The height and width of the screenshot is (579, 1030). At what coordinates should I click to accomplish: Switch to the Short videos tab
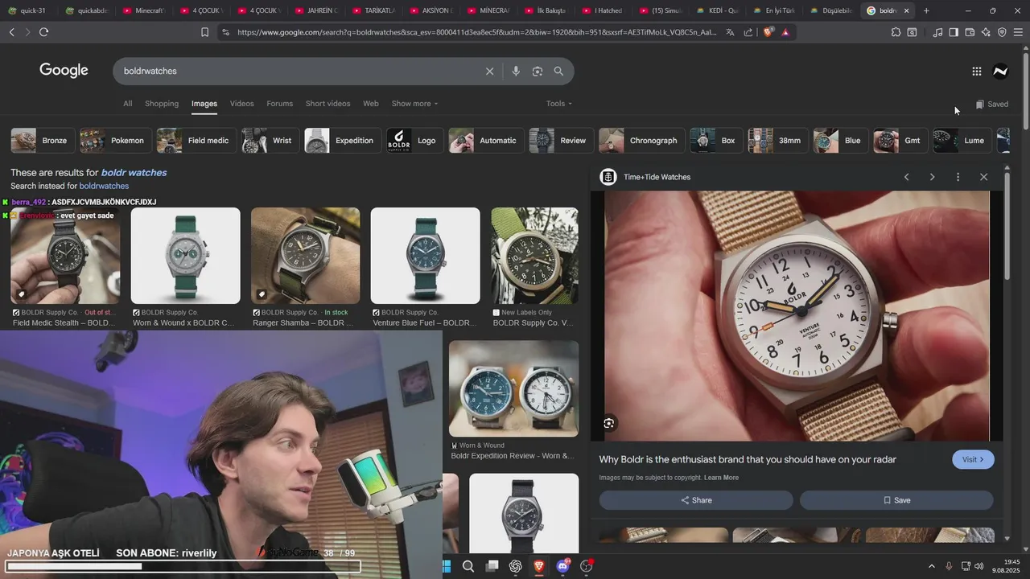(328, 104)
